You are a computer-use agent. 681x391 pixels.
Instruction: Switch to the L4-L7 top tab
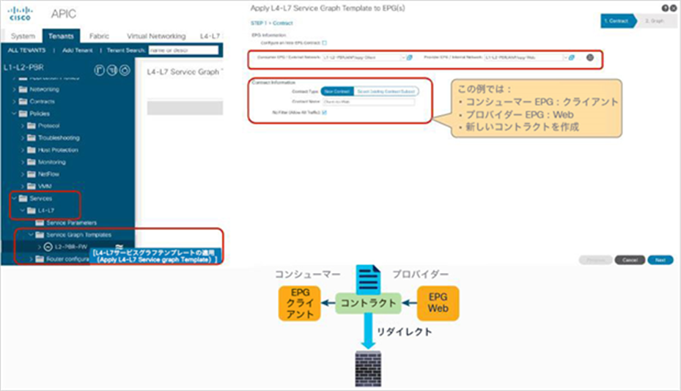(x=210, y=37)
